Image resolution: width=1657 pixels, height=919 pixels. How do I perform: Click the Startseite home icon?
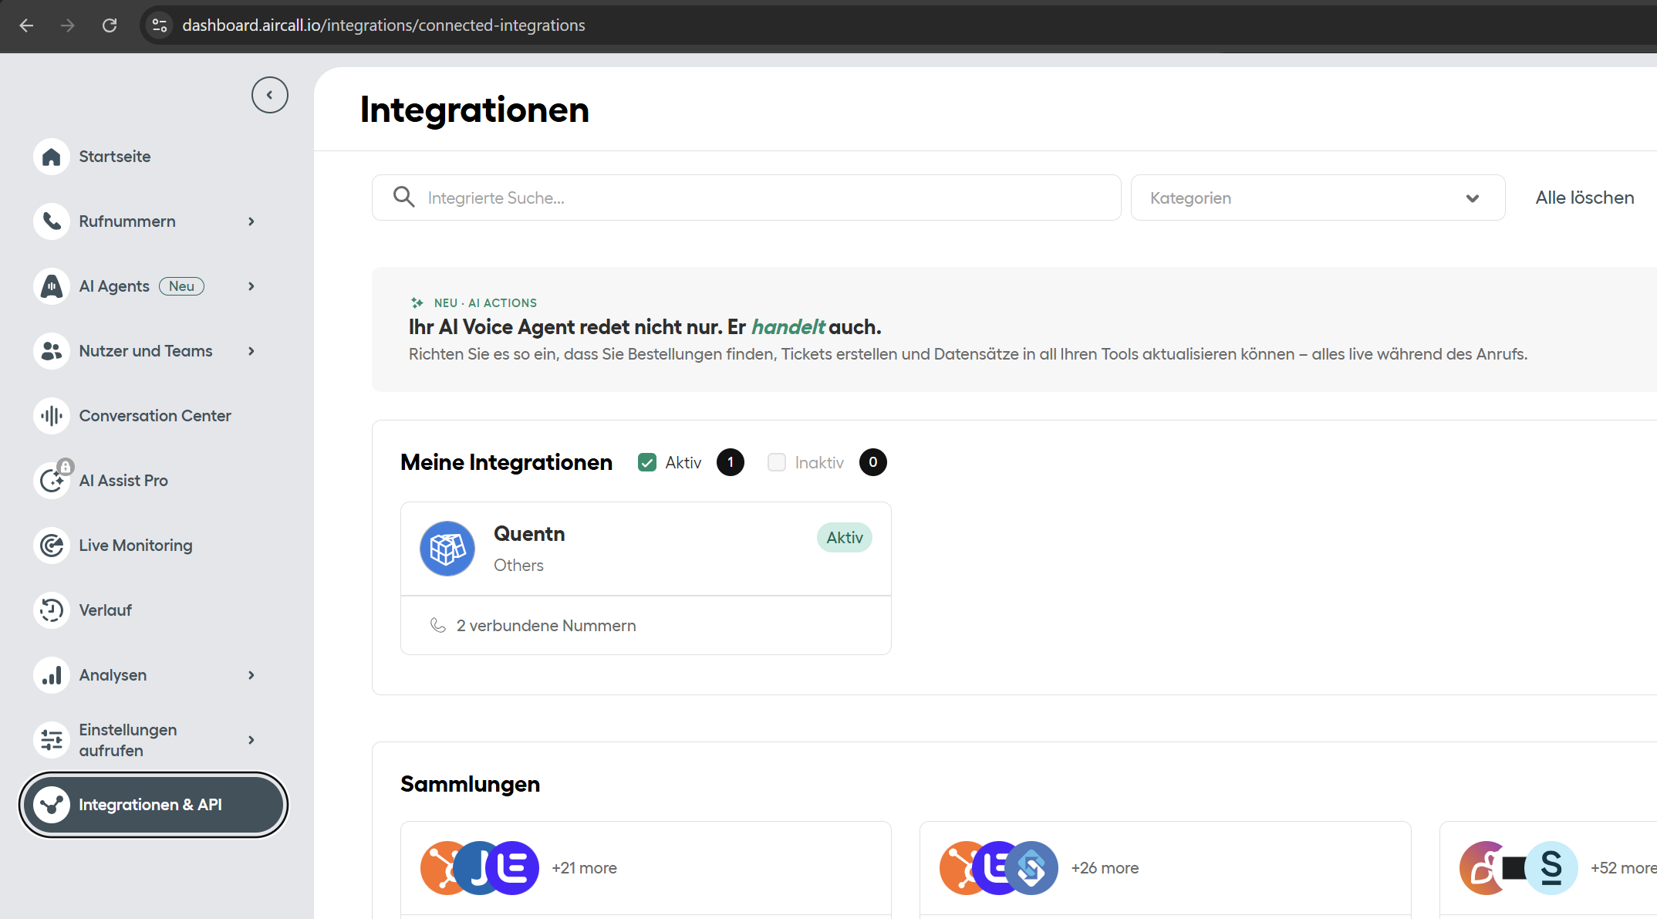[x=52, y=157]
